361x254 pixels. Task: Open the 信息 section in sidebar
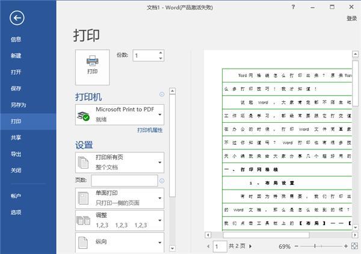click(x=16, y=39)
